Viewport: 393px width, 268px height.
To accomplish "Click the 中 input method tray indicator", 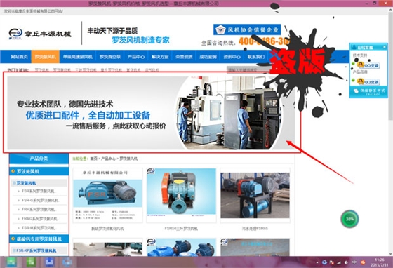I will tap(354, 262).
